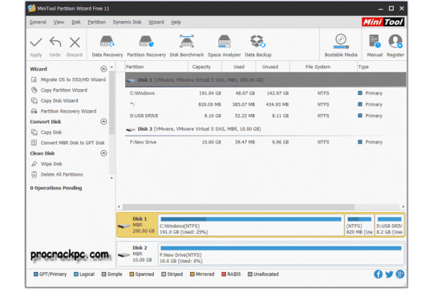
Task: Select C:Windows(NTFS) block in disk map
Action: (251, 226)
